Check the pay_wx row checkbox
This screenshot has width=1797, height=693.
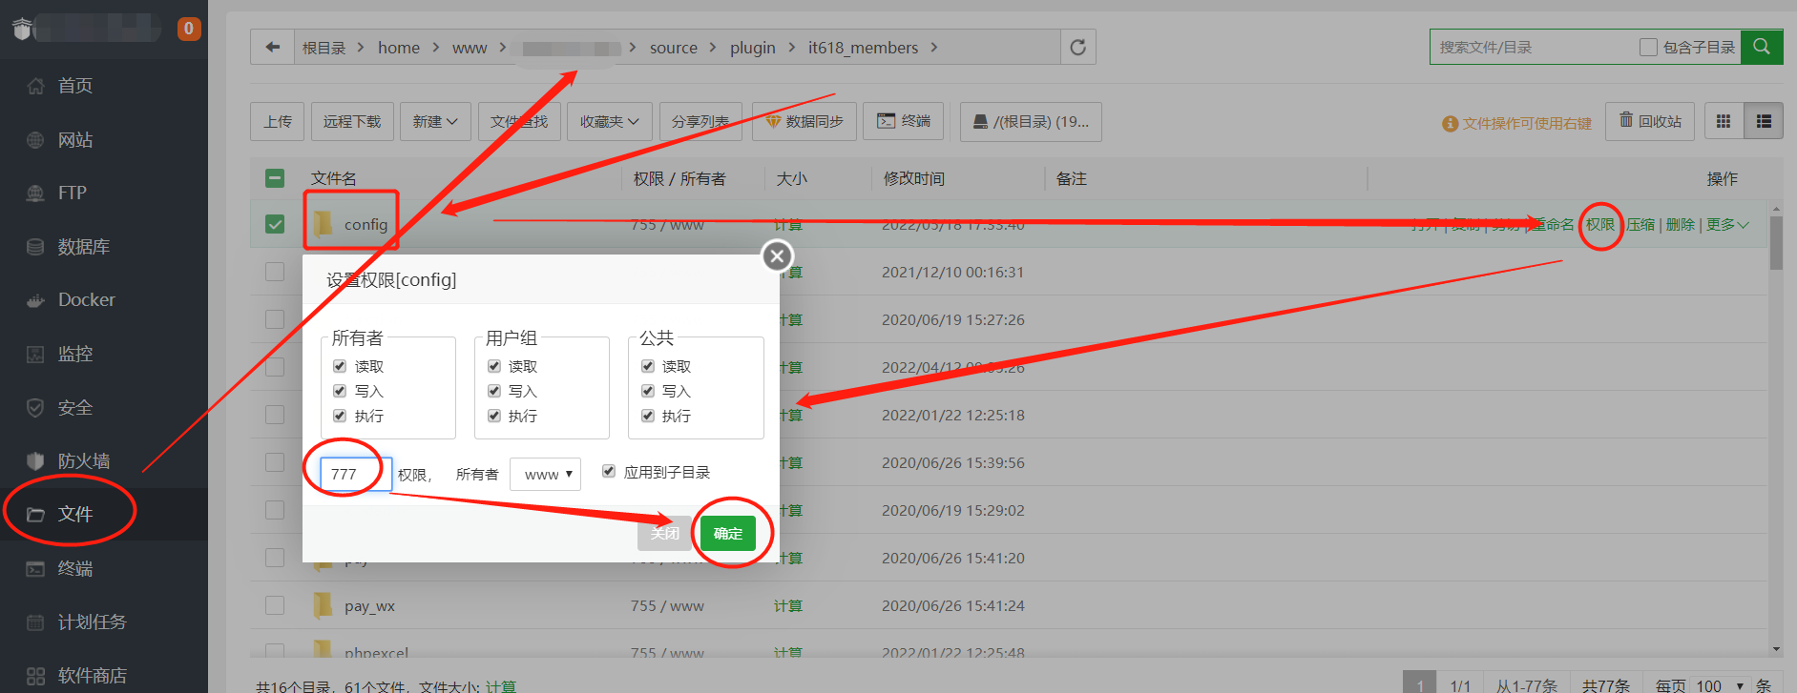tap(275, 605)
